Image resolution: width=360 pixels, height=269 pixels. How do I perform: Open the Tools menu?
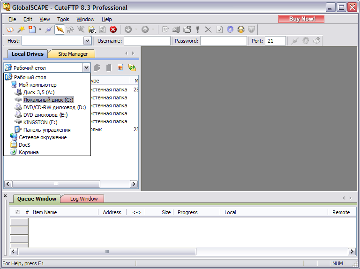pyautogui.click(x=63, y=19)
